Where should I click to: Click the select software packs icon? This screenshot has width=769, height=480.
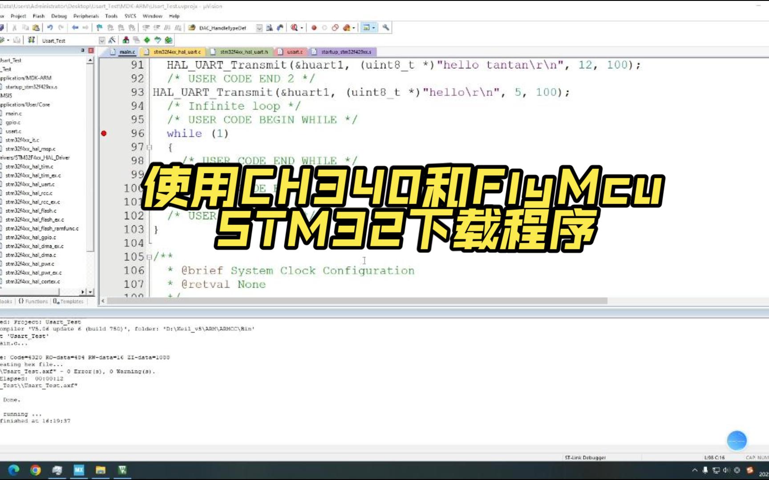tap(158, 40)
